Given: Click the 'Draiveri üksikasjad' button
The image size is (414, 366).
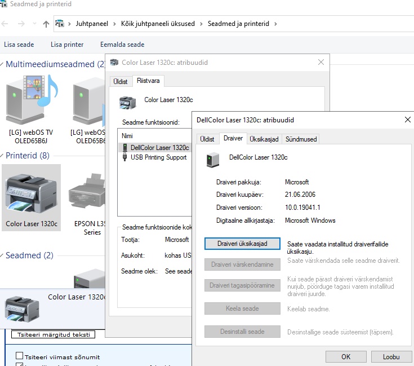Looking at the screenshot, I should [x=242, y=244].
